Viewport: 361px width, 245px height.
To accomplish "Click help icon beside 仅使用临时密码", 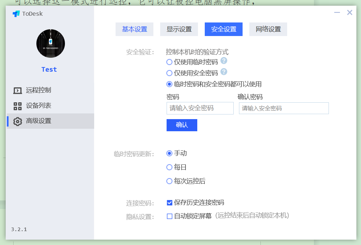I will (224, 61).
